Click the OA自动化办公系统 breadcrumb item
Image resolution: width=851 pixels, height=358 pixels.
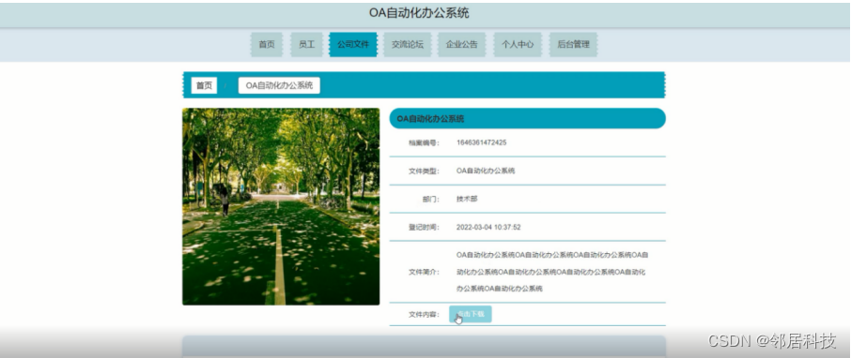279,85
